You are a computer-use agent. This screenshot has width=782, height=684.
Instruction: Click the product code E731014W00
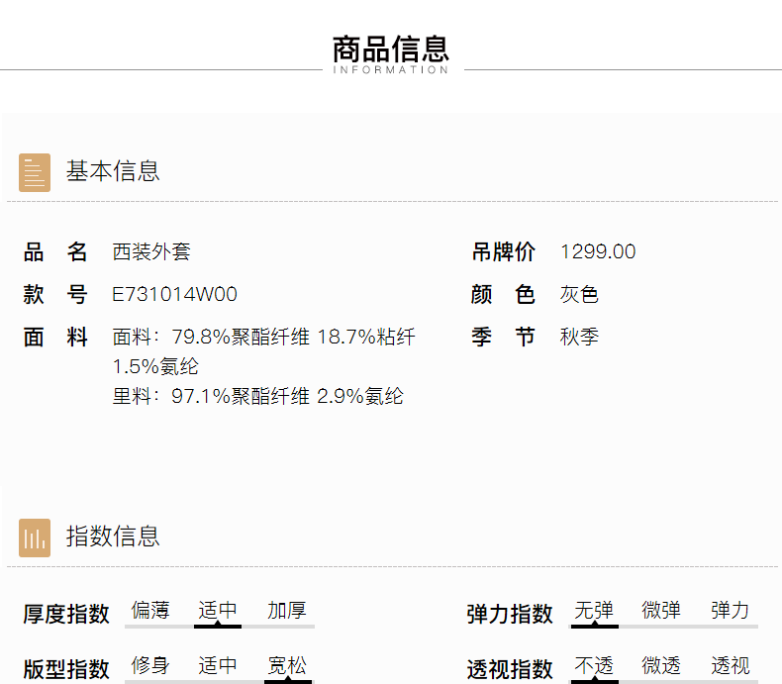pyautogui.click(x=174, y=295)
